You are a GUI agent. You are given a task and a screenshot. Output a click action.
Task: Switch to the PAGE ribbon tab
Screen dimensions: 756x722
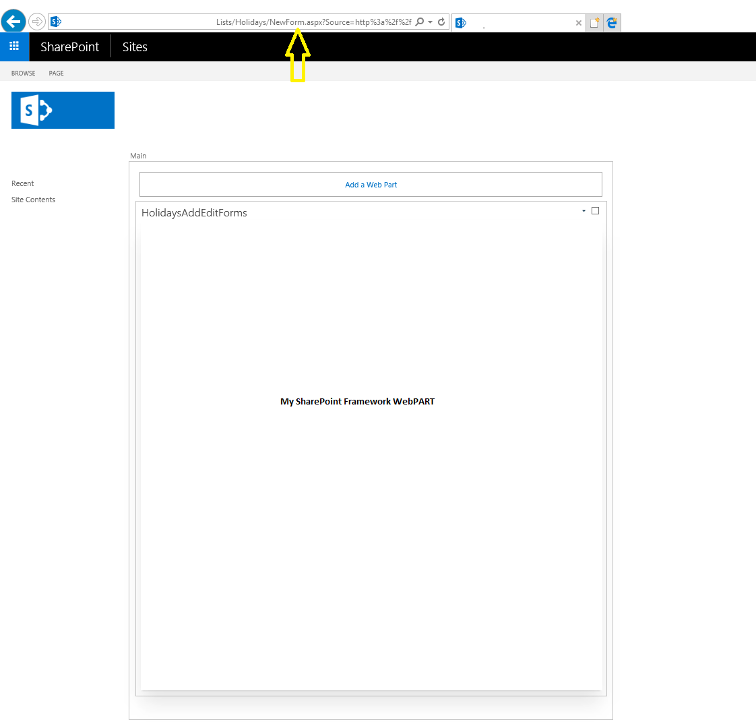(56, 73)
